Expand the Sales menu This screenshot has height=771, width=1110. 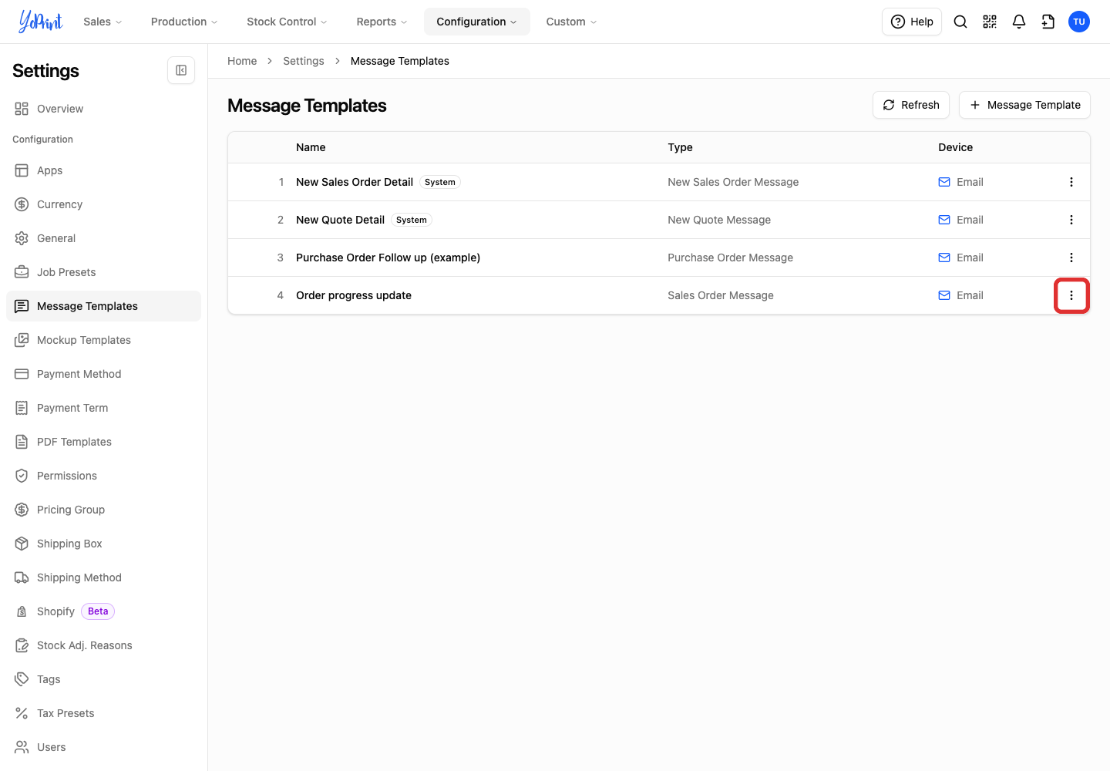(103, 22)
